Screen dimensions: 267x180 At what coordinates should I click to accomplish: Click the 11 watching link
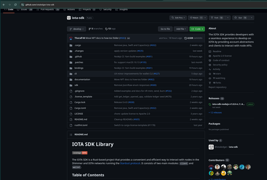click(x=219, y=78)
